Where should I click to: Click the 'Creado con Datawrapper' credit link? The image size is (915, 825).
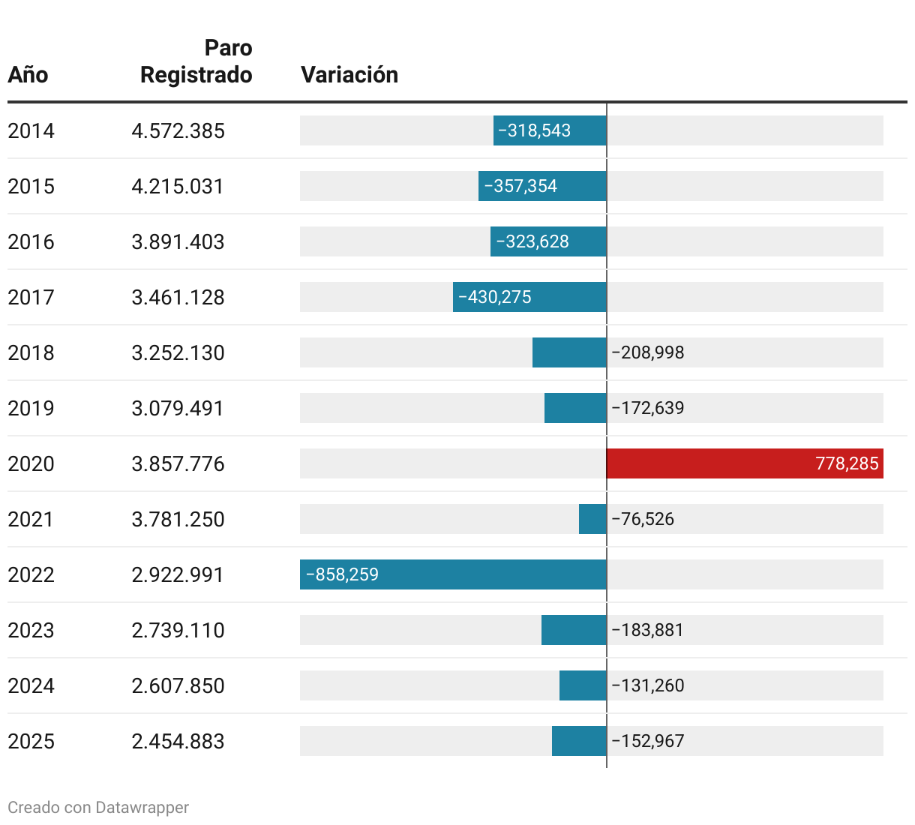click(98, 808)
